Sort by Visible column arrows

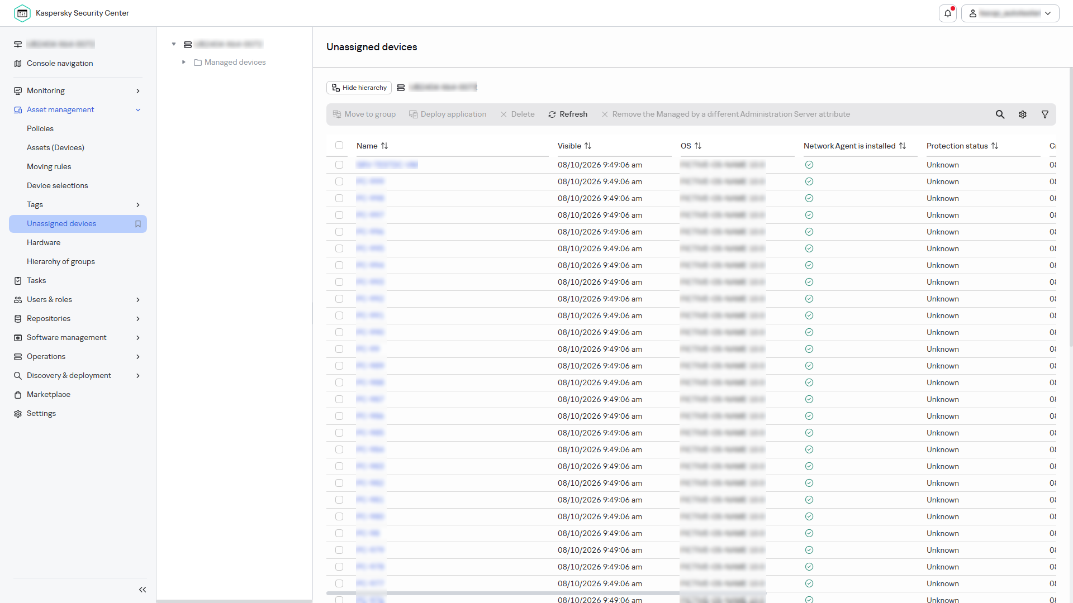coord(588,146)
